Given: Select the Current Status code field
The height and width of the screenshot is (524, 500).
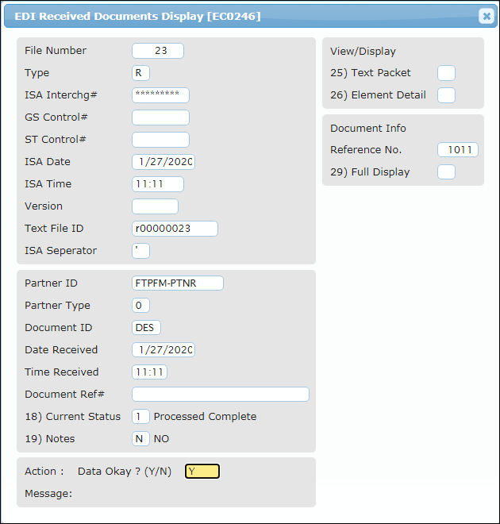Looking at the screenshot, I should point(140,417).
